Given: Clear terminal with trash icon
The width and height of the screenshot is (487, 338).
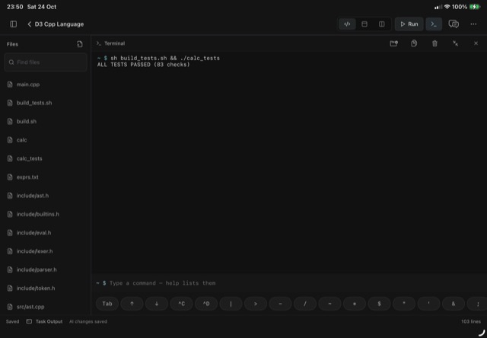Looking at the screenshot, I should pos(434,43).
